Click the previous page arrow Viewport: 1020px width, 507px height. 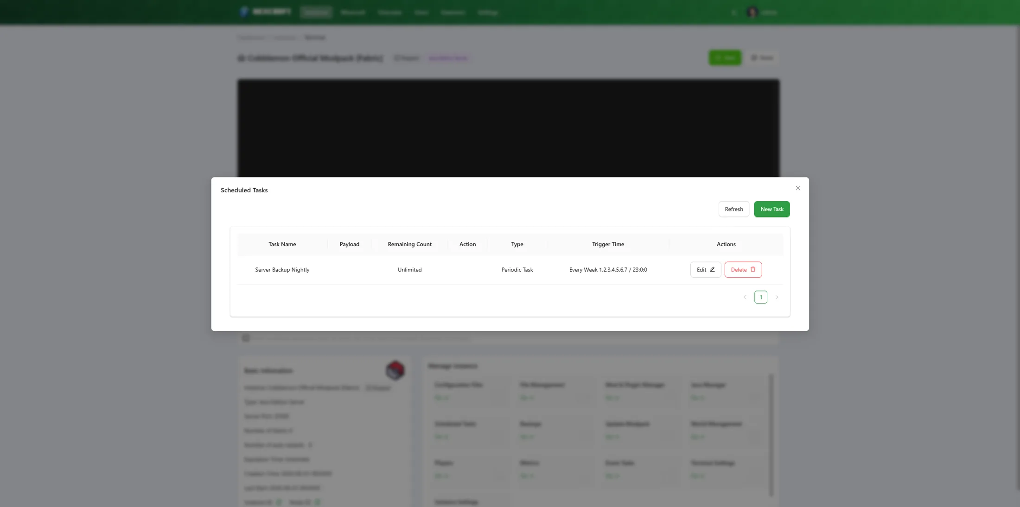745,297
